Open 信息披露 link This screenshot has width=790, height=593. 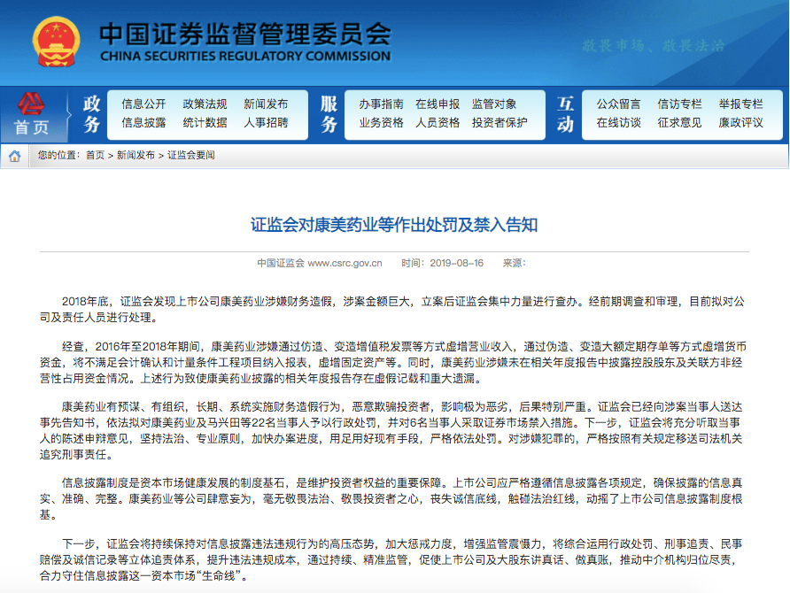(143, 123)
